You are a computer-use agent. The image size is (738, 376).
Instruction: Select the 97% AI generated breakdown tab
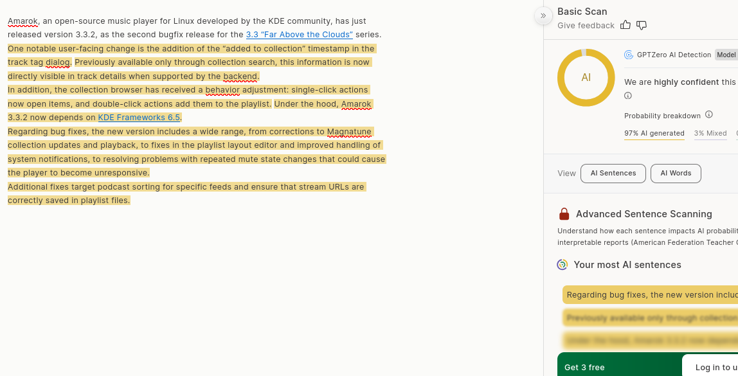(654, 134)
